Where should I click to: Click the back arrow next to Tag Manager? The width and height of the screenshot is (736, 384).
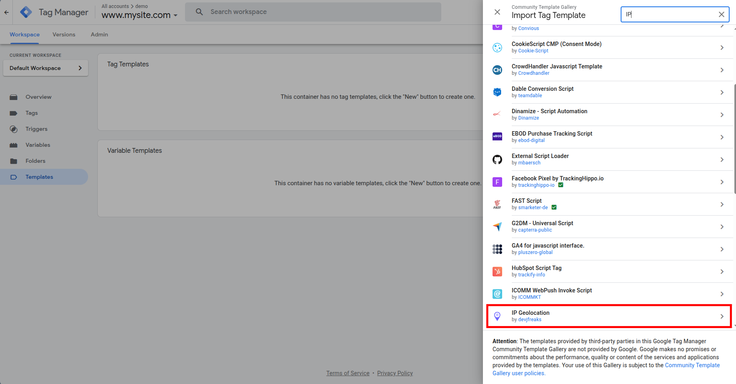(x=6, y=12)
